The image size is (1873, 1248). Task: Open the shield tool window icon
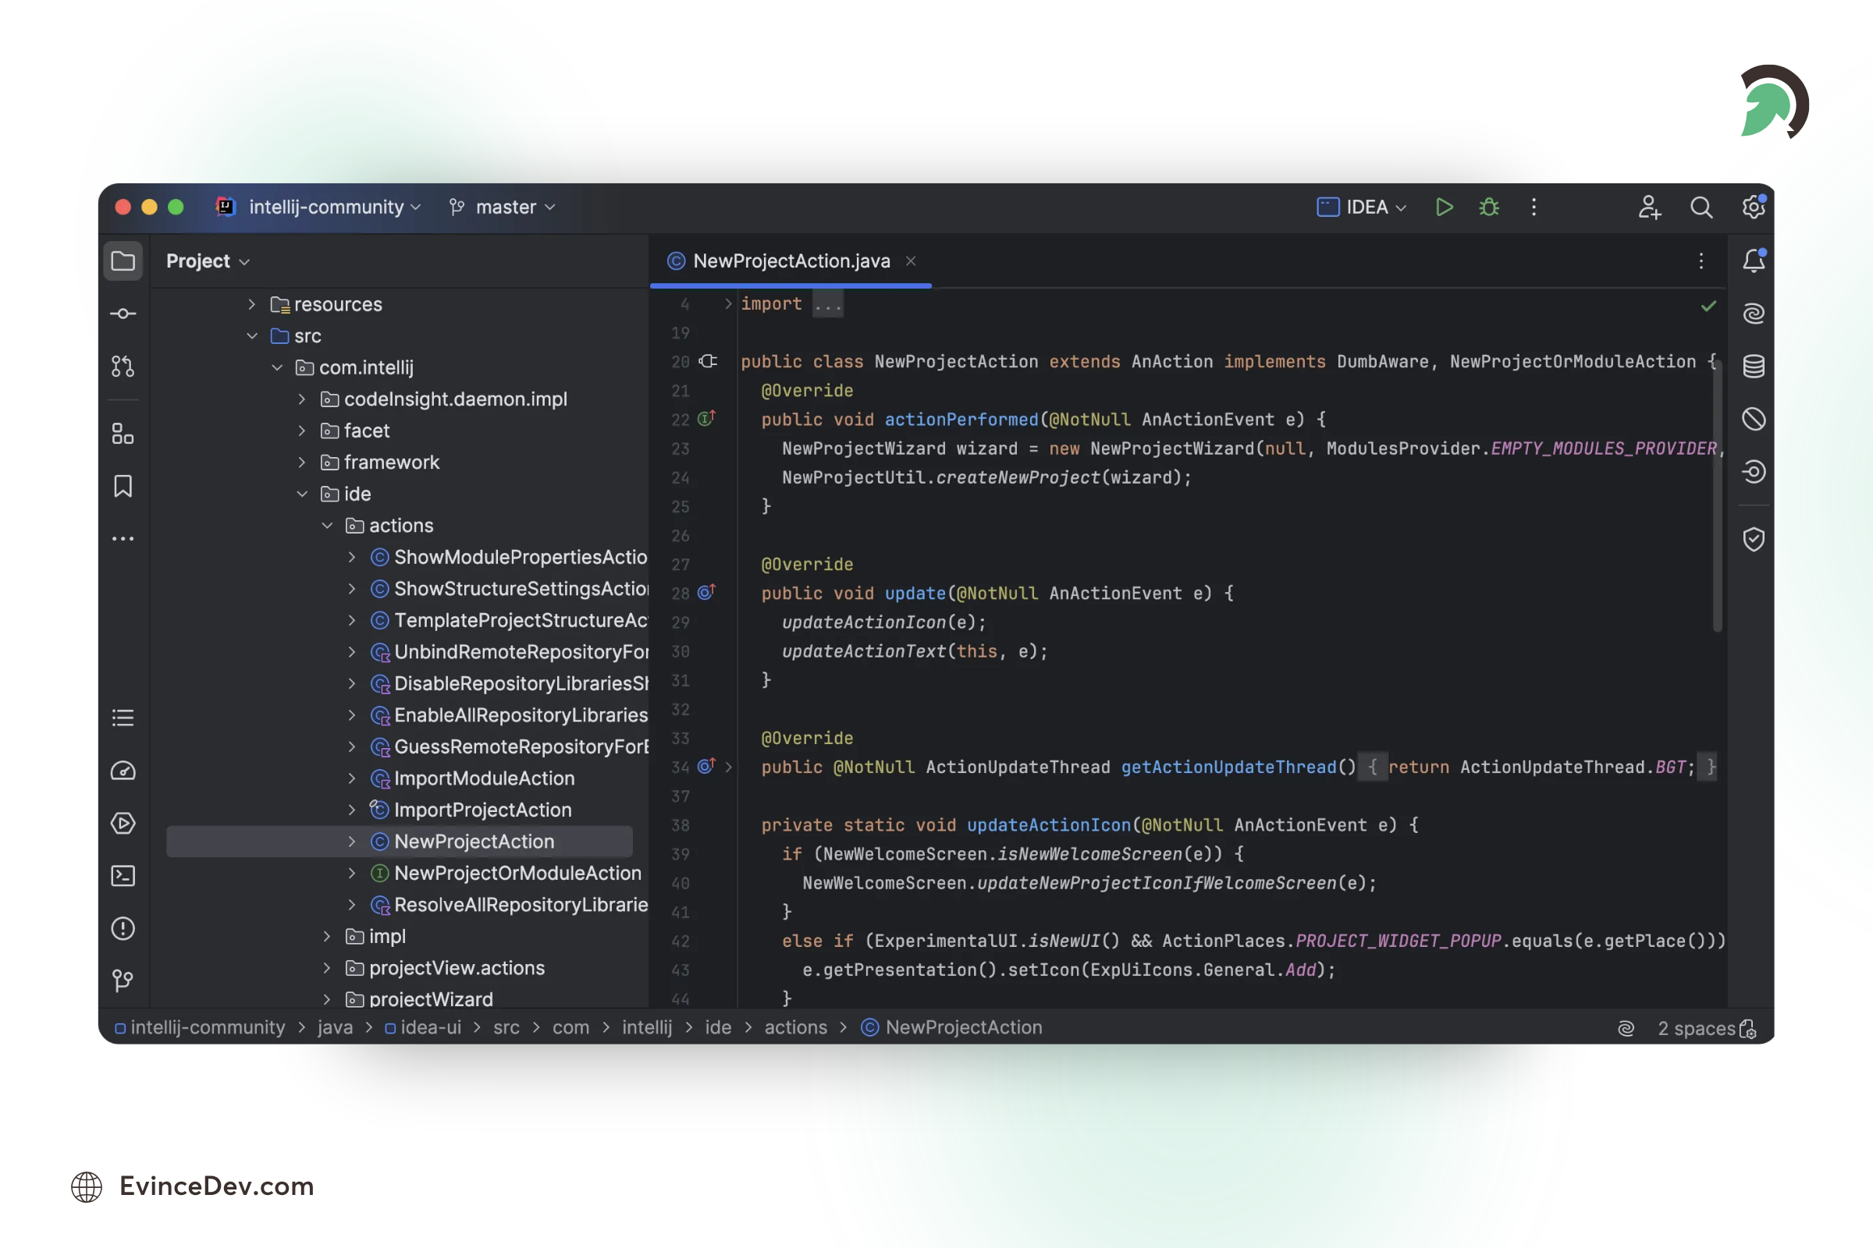(x=1754, y=540)
